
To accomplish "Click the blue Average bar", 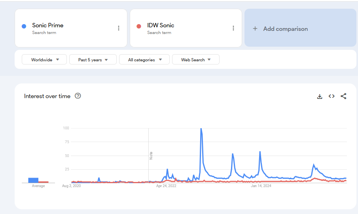I will click(x=33, y=180).
